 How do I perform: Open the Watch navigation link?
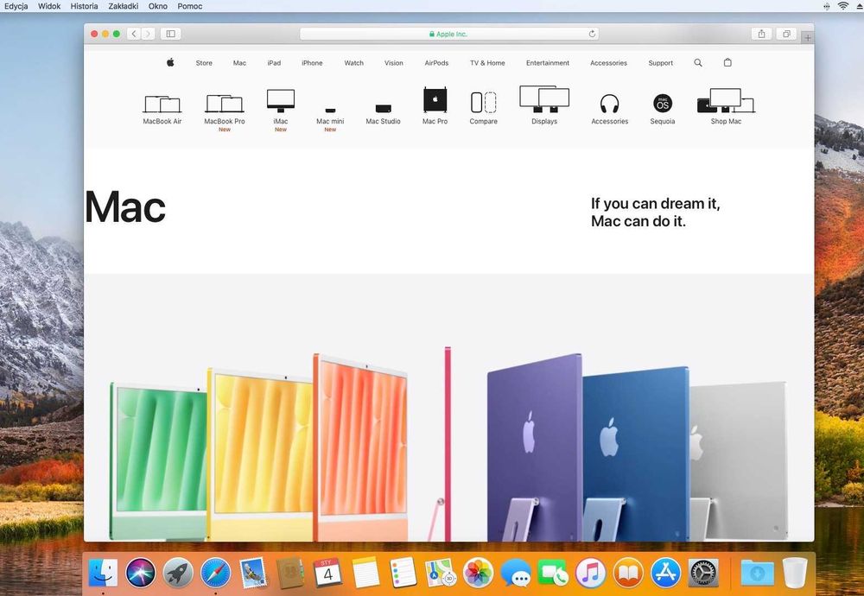point(353,63)
